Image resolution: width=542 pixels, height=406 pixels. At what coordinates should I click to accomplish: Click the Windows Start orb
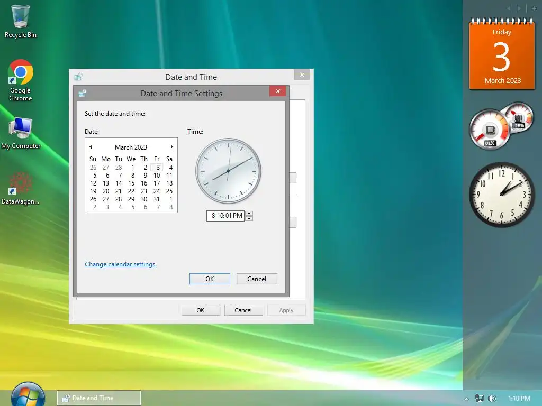click(28, 395)
